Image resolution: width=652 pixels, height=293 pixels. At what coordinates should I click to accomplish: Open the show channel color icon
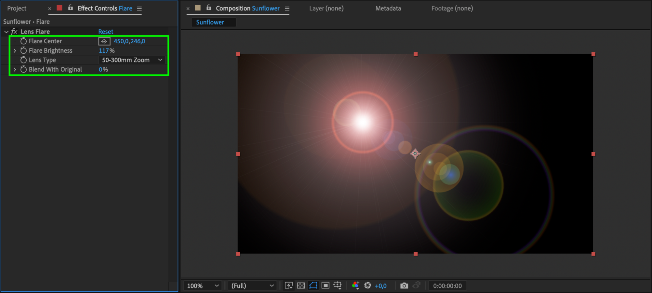356,286
